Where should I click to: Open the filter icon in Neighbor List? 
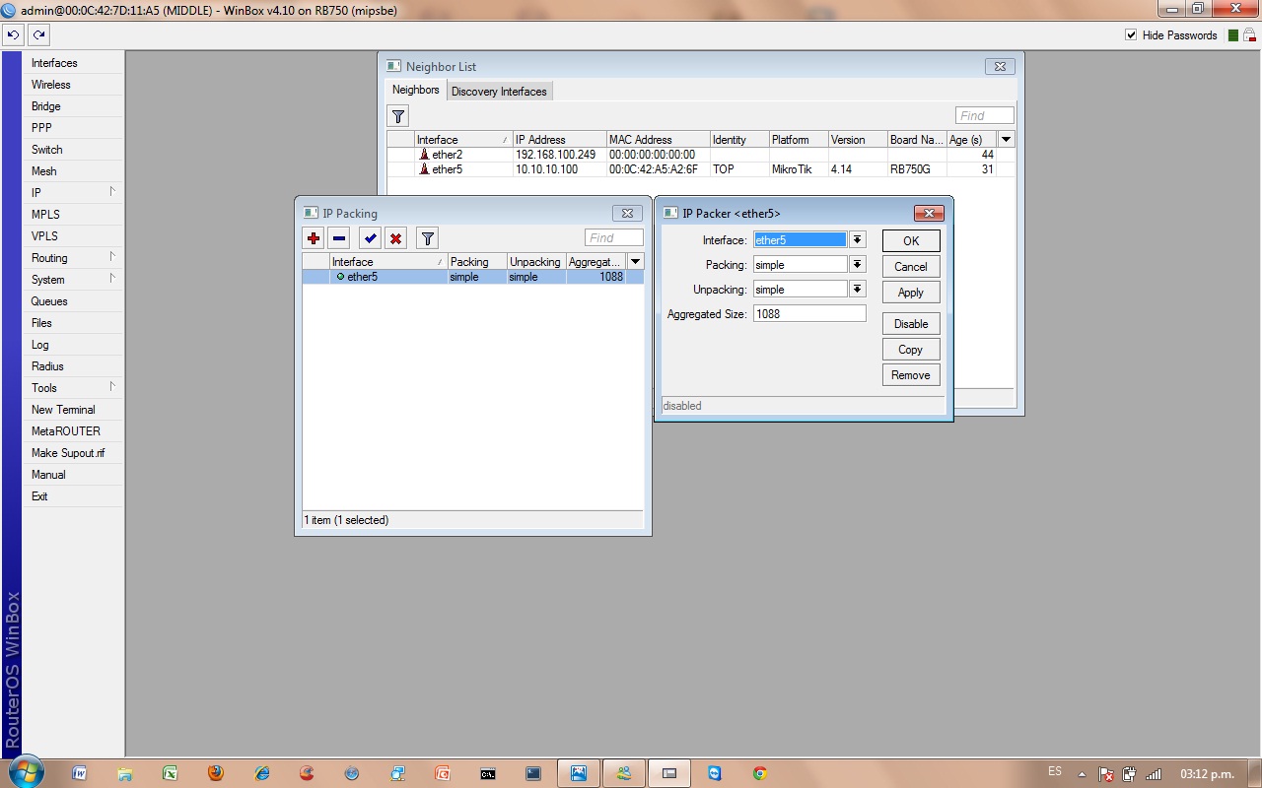click(x=397, y=116)
